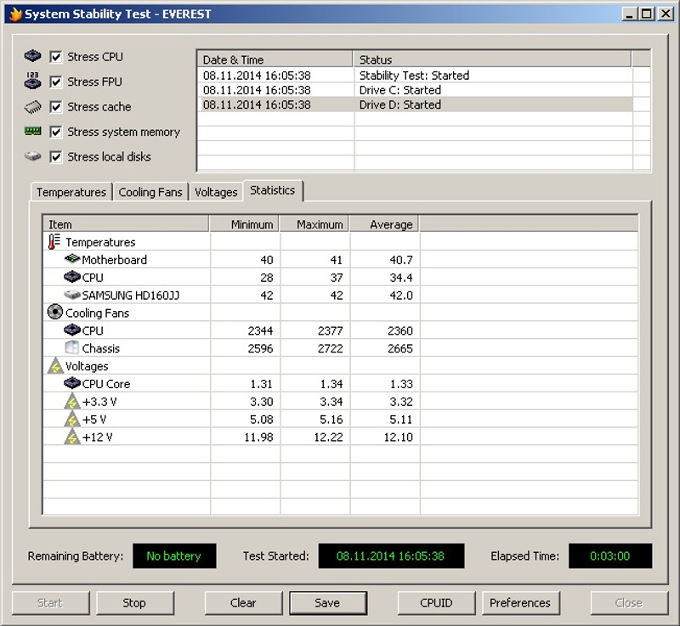Click the SAMSUNG HD160JJ hard drive icon
Screen dimensions: 680x626
(x=72, y=295)
